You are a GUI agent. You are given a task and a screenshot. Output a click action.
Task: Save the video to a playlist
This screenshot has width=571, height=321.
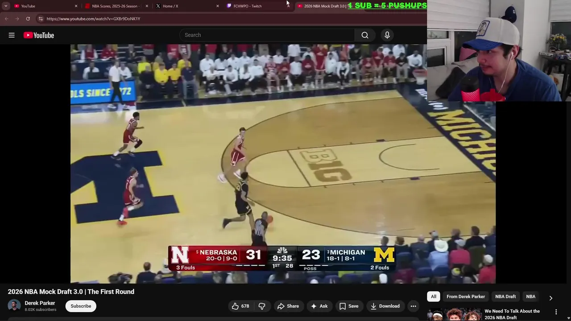[349, 306]
